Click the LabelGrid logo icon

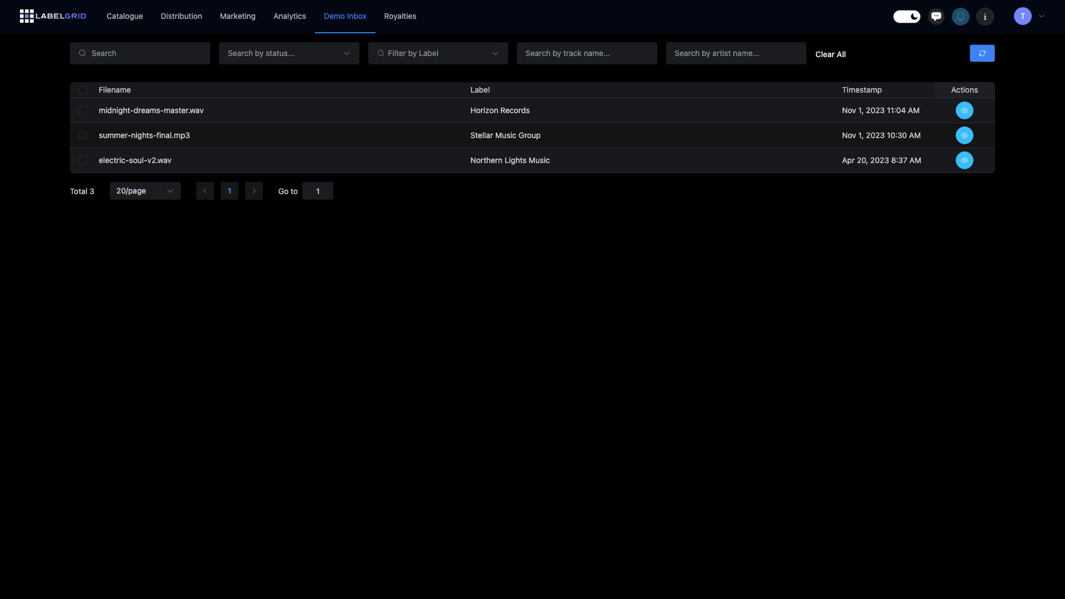(27, 16)
